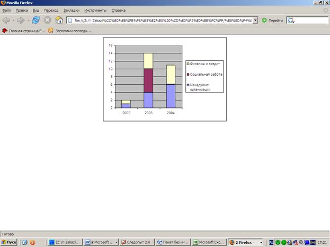Click the page icon in address bar

click(x=70, y=21)
